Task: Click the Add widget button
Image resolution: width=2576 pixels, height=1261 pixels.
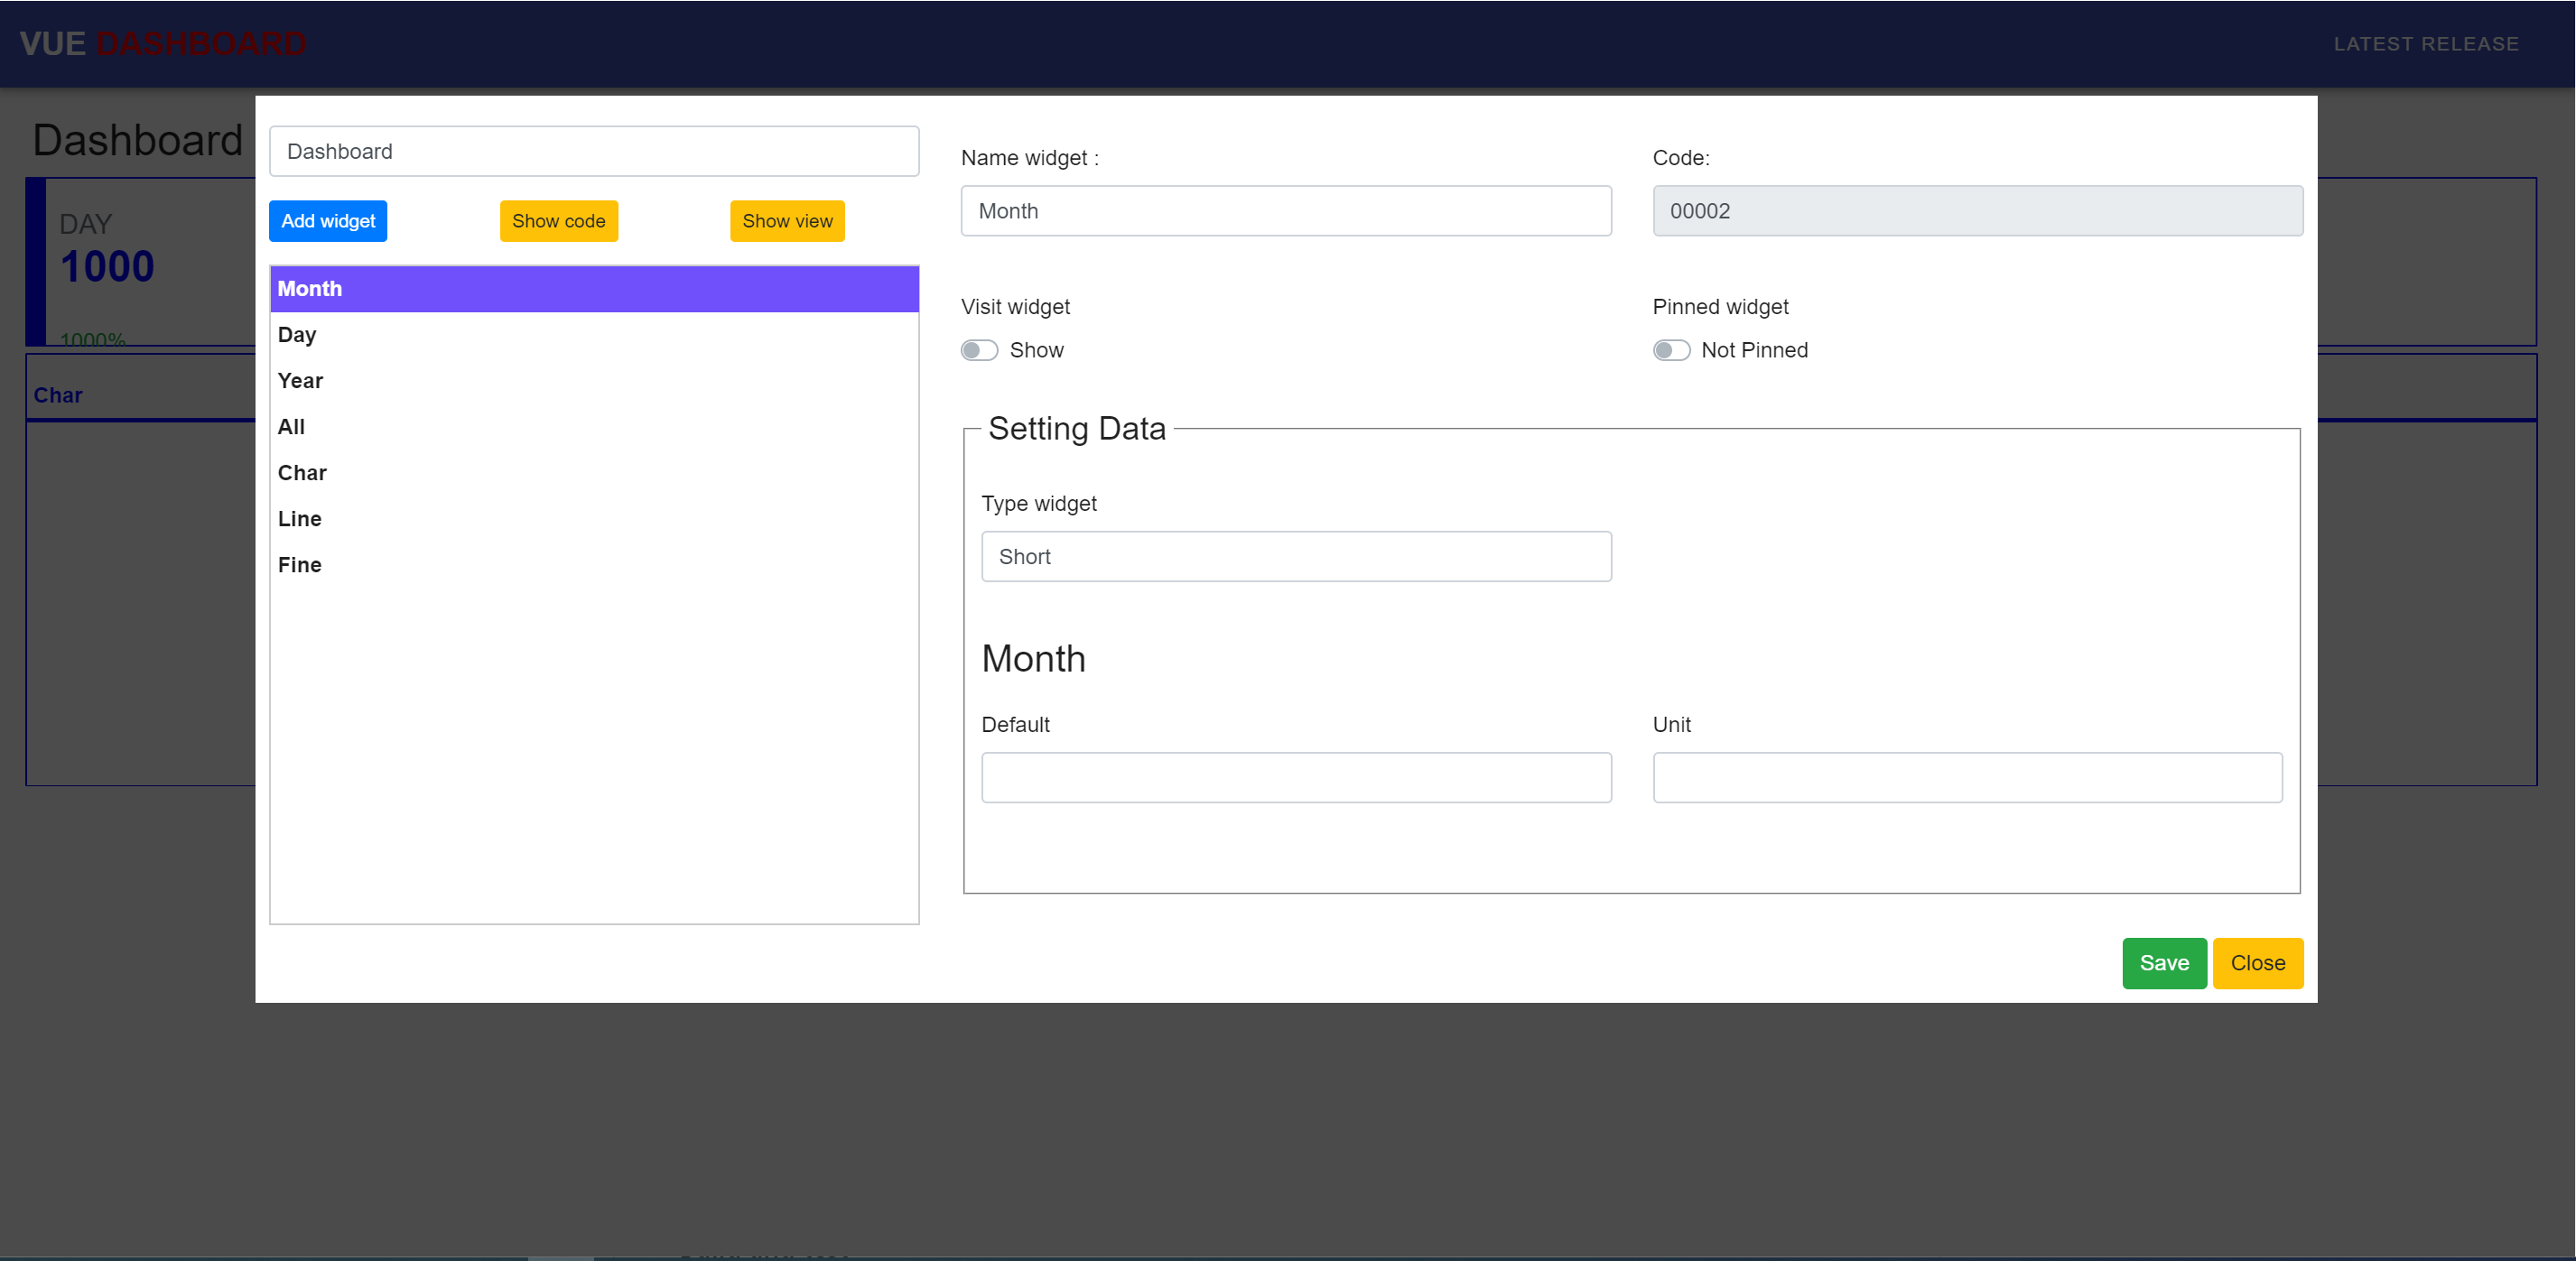Action: tap(327, 221)
